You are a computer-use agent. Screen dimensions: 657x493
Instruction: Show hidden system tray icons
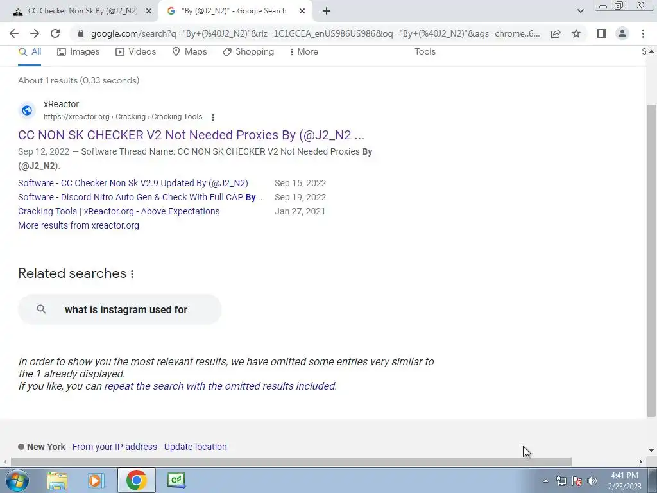tap(545, 481)
